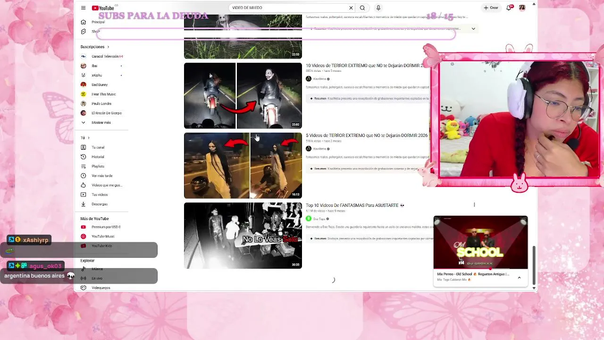The width and height of the screenshot is (604, 340).
Task: Click the magnifier search button
Action: tap(362, 8)
